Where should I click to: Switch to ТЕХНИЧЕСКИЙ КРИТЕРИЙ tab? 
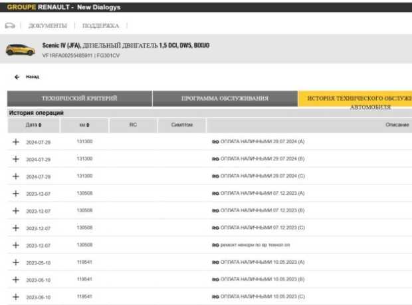(x=80, y=98)
